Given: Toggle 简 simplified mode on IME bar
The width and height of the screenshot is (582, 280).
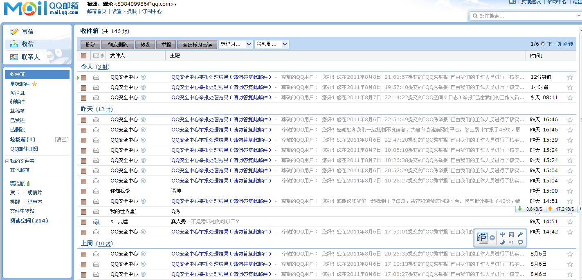Looking at the screenshot, I should pyautogui.click(x=511, y=234).
